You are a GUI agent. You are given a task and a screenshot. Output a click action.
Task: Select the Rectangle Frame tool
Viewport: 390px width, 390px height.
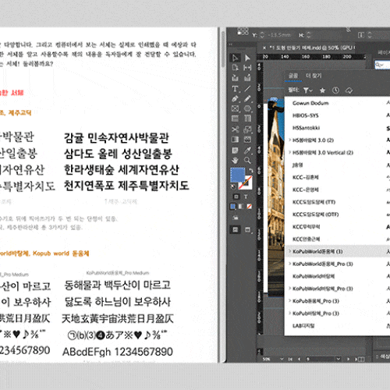click(235, 108)
